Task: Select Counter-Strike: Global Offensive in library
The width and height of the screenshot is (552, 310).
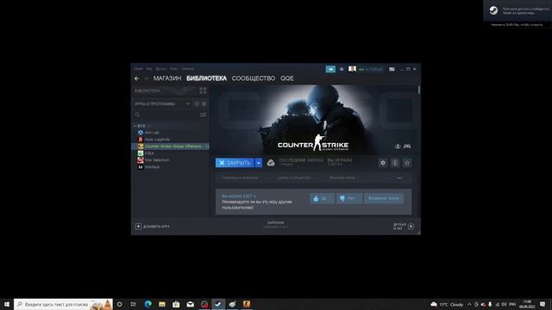Action: (171, 146)
